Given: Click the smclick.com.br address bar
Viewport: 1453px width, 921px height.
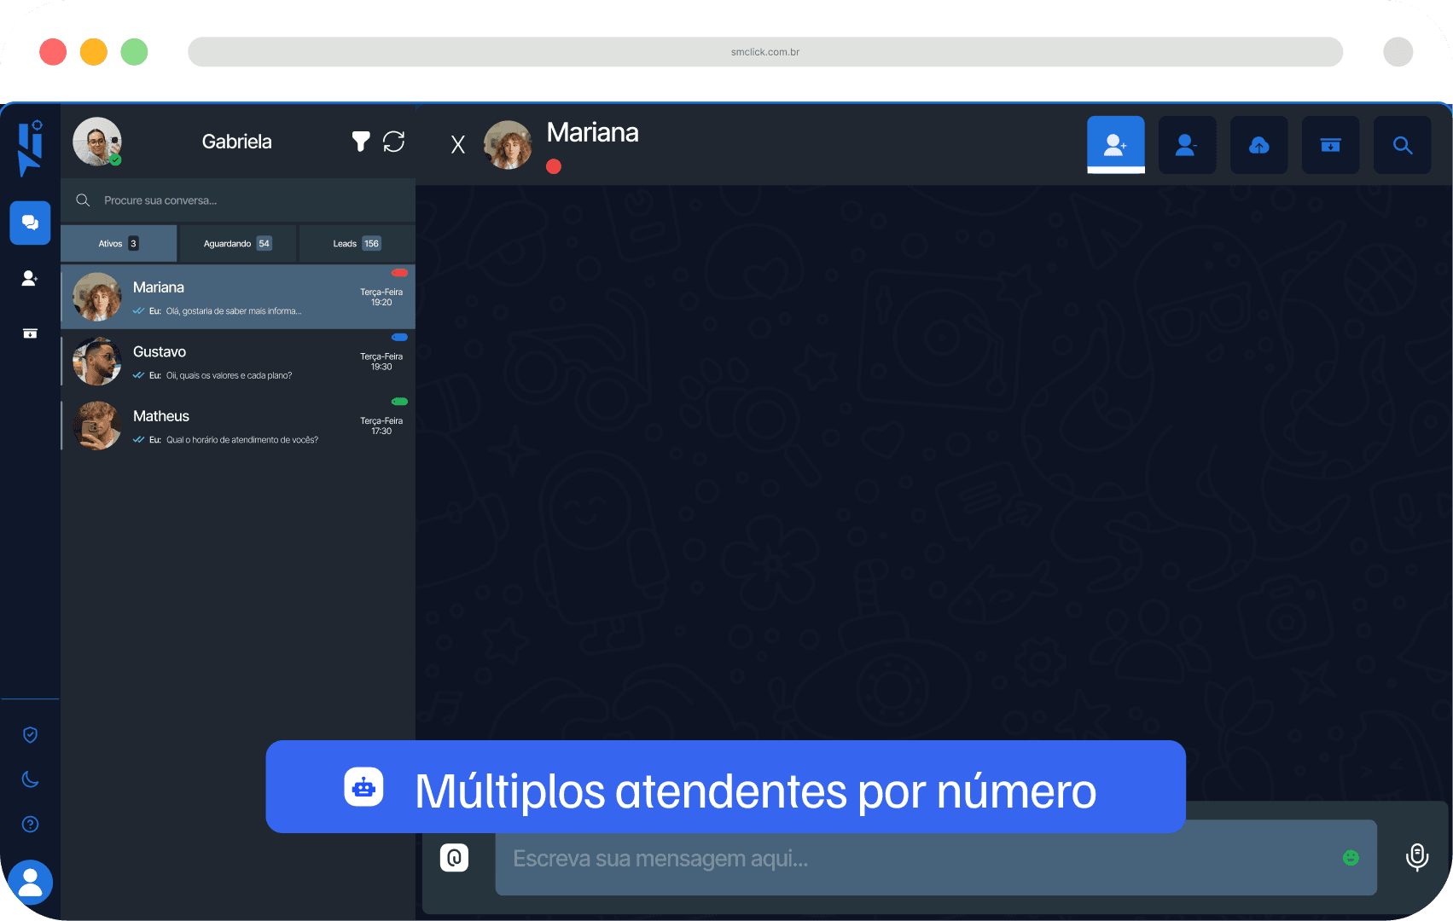Looking at the screenshot, I should coord(765,52).
